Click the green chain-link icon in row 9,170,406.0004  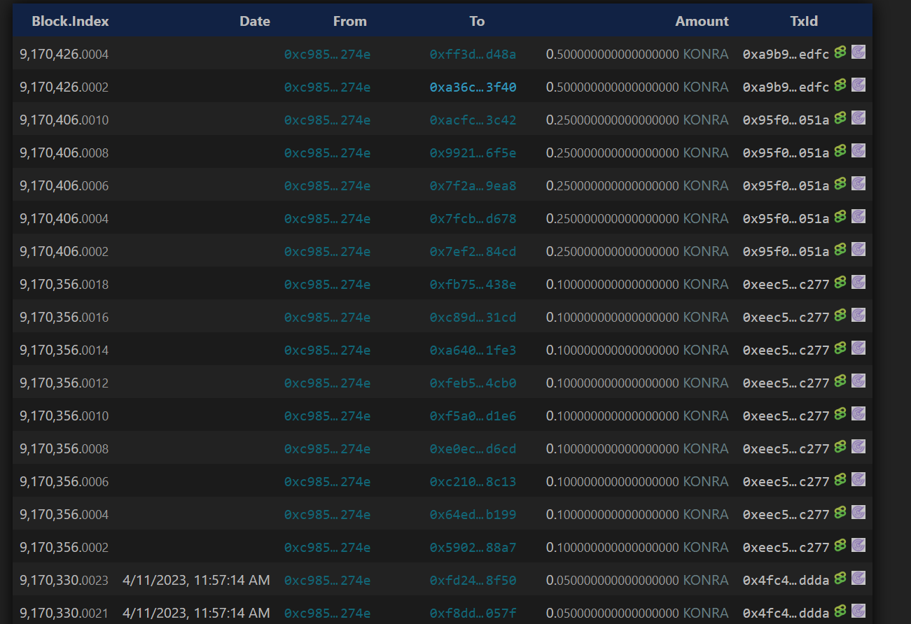(840, 217)
